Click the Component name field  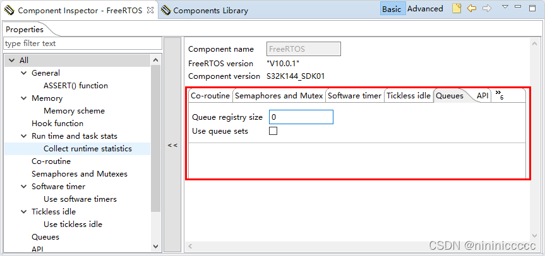(x=304, y=49)
